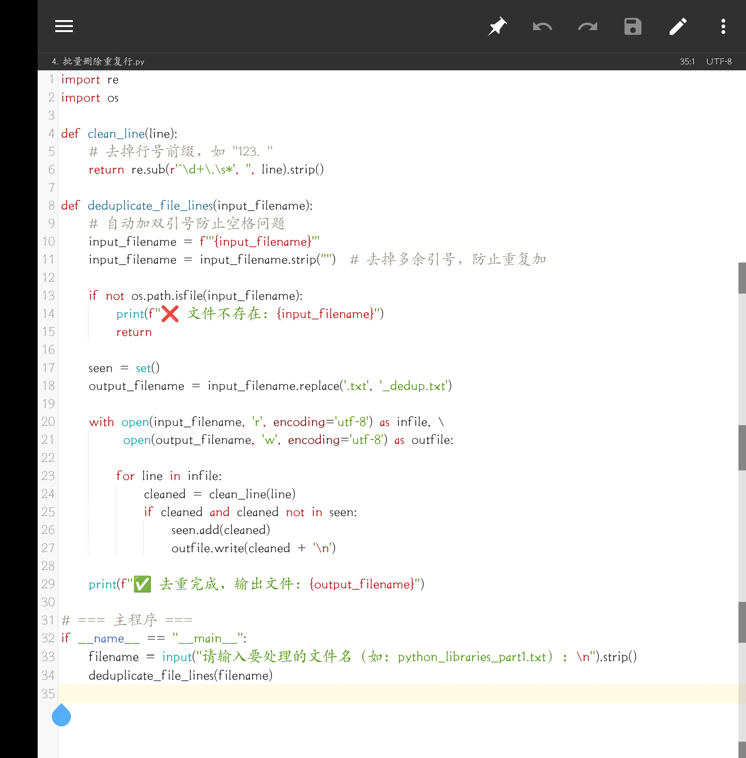The image size is (746, 758).
Task: Click the pin icon in toolbar
Action: (x=497, y=26)
